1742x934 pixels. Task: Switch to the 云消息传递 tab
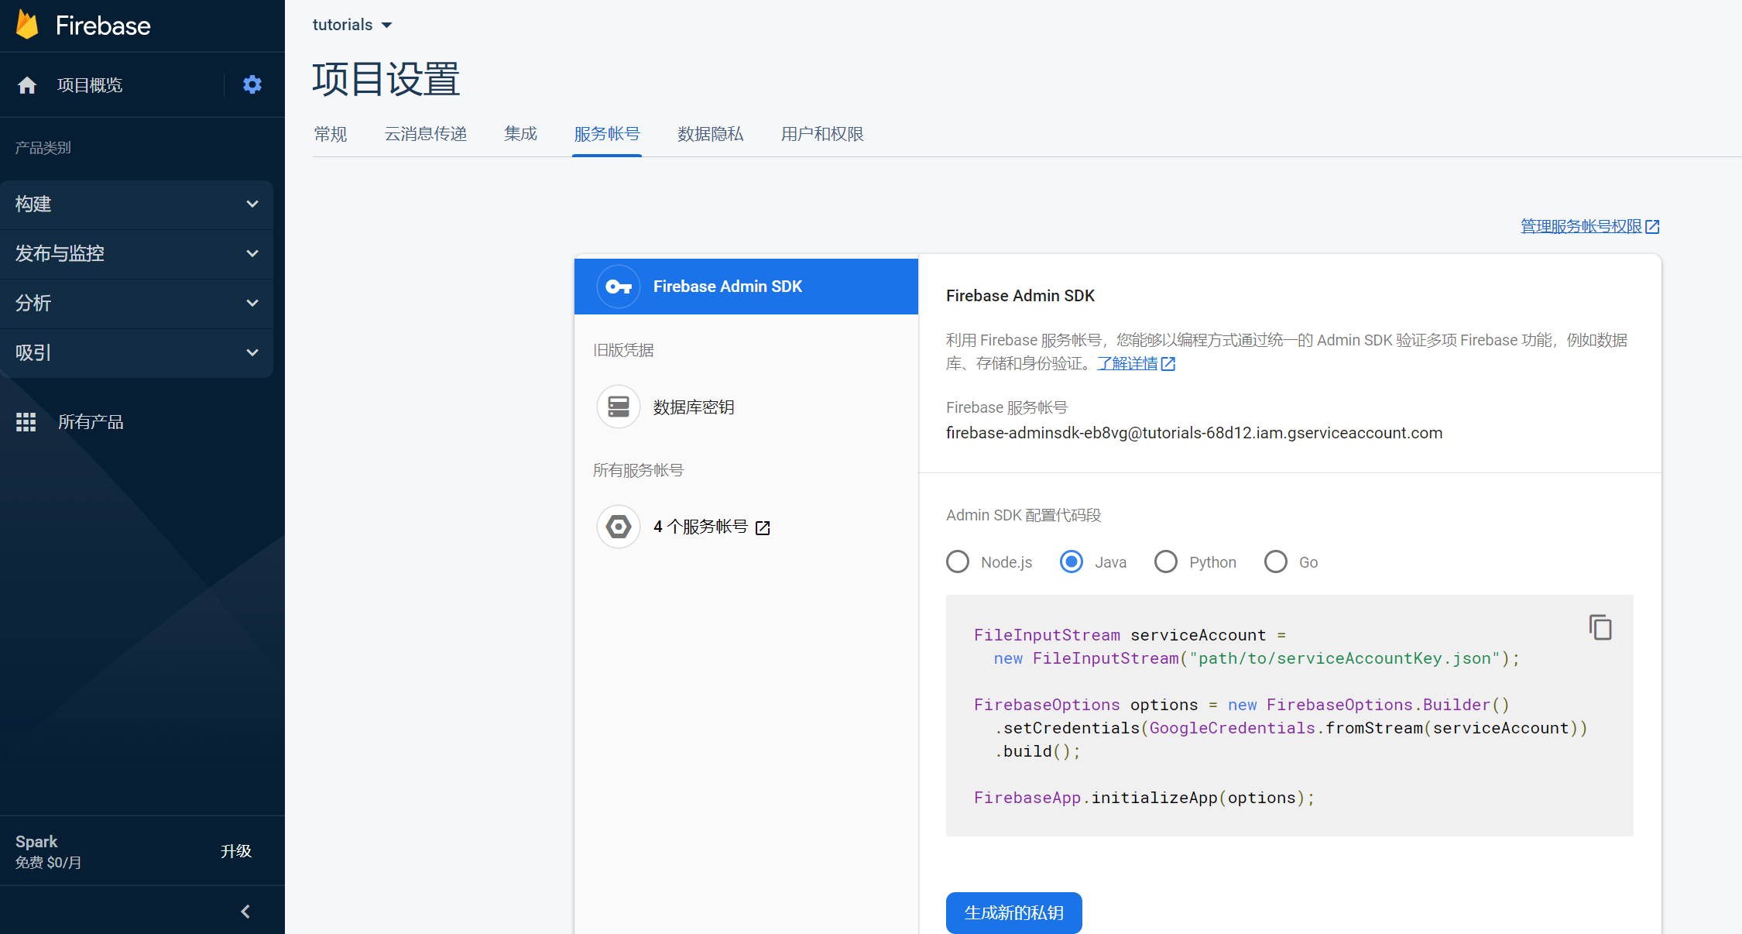tap(426, 134)
